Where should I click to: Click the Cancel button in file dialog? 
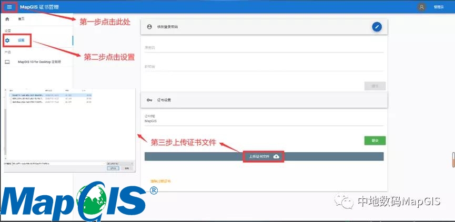pyautogui.click(x=127, y=168)
